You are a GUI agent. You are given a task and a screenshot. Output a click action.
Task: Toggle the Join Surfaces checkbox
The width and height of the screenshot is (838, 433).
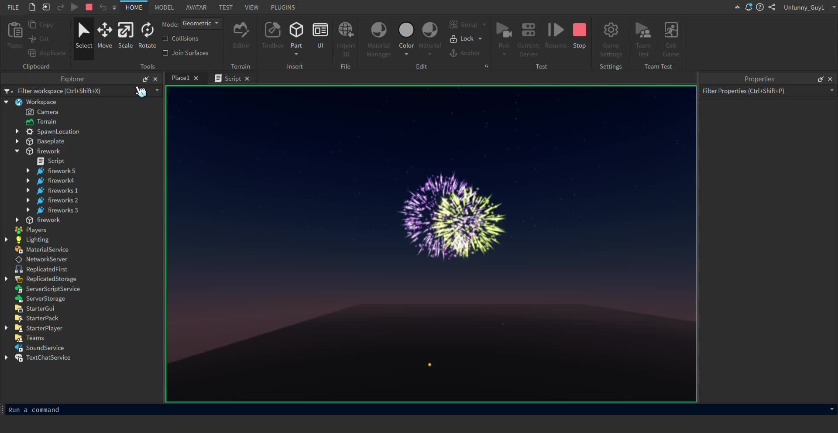click(165, 53)
